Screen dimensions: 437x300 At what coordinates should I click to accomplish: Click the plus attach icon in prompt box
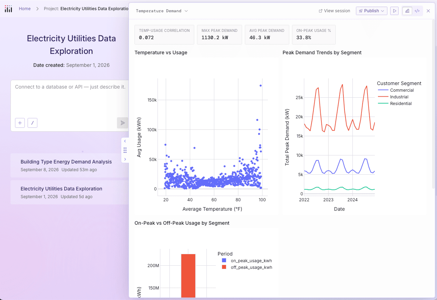[x=20, y=123]
